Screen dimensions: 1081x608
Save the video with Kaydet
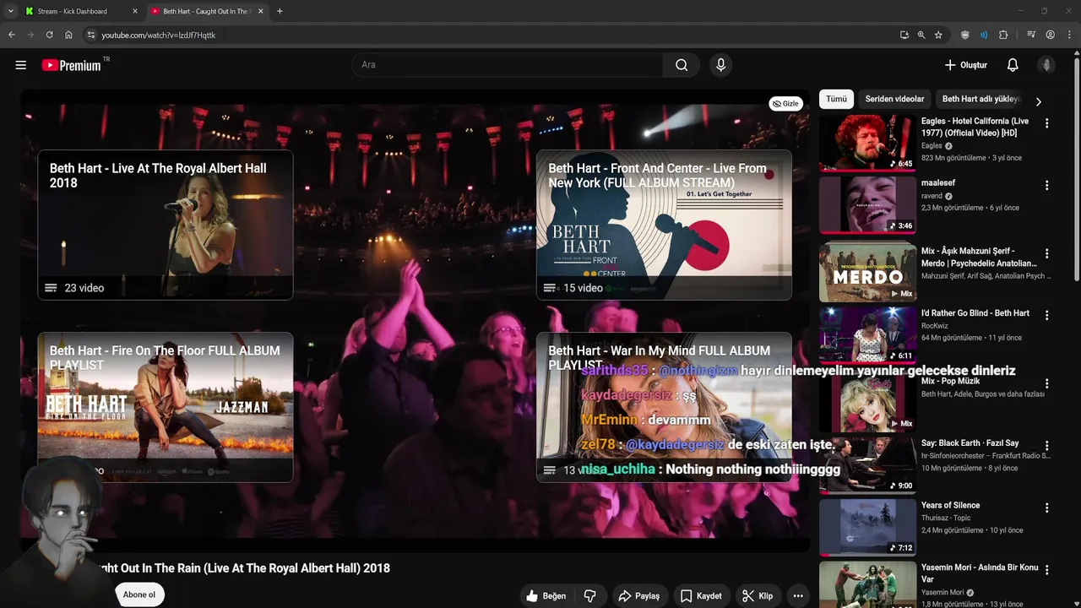[701, 596]
